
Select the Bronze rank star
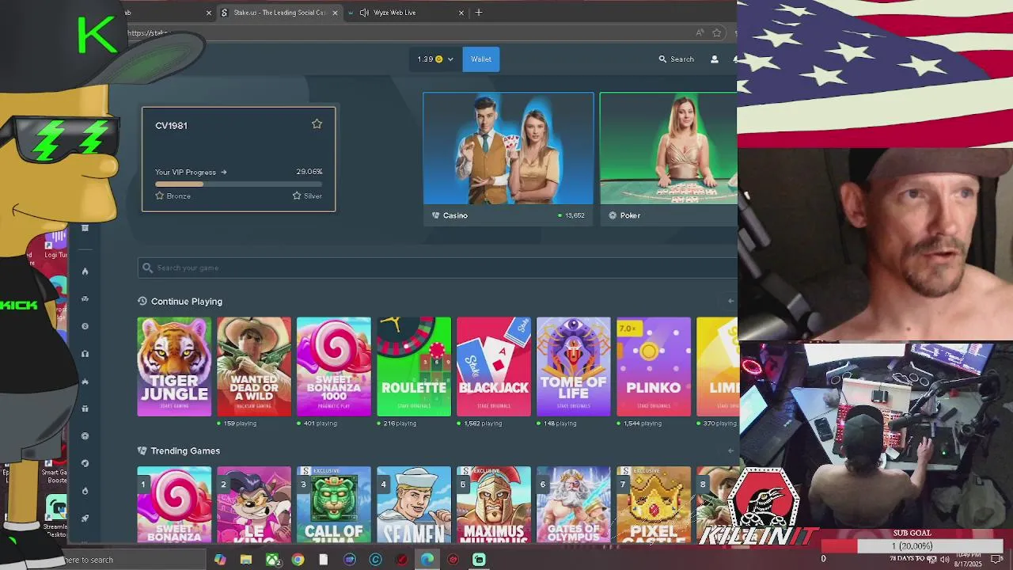159,196
